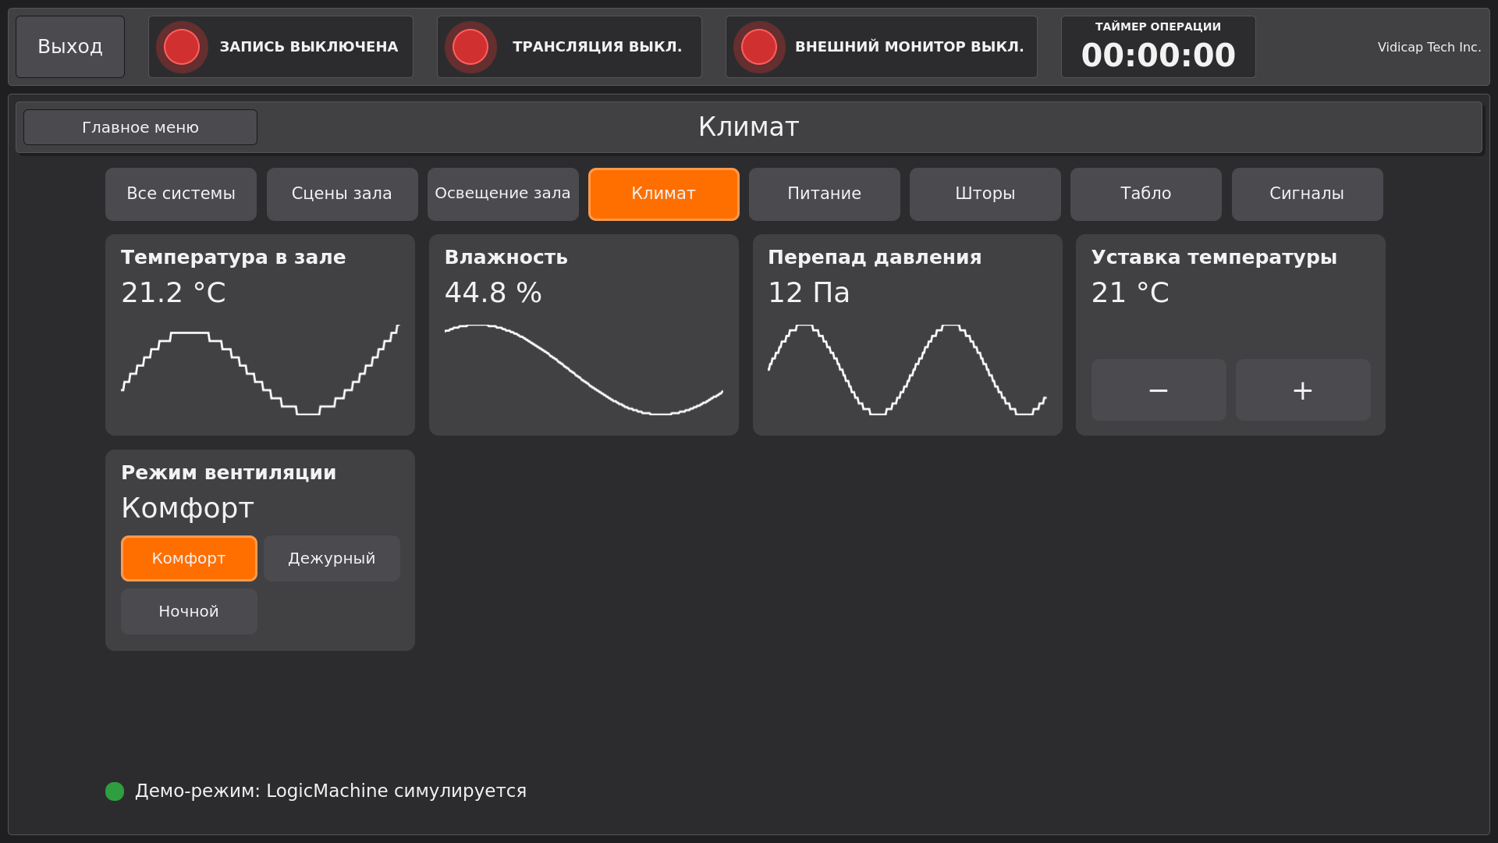
Task: Go to the Питание tab
Action: pos(825,194)
